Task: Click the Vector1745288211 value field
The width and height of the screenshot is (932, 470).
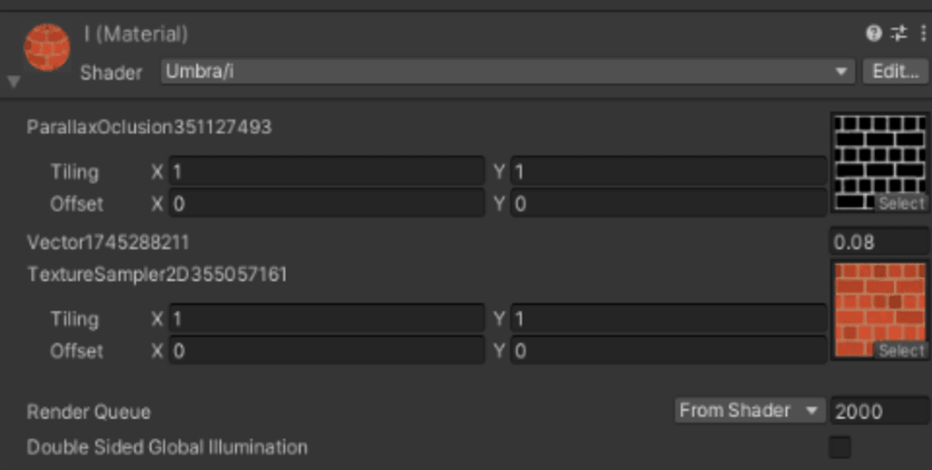Action: coord(878,243)
